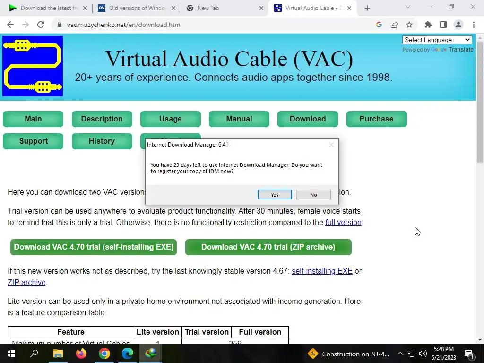The image size is (484, 363).
Task: Open the Usage page
Action: click(x=170, y=119)
